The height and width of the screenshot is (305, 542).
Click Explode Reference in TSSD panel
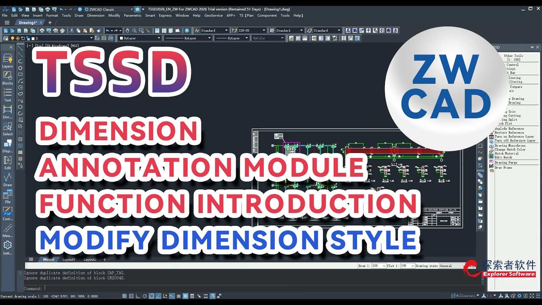[x=509, y=129]
